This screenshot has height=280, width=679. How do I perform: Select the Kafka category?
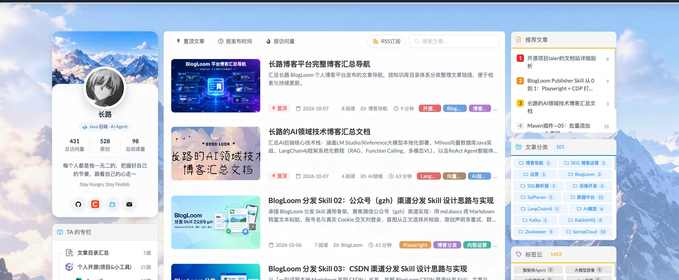(x=535, y=220)
